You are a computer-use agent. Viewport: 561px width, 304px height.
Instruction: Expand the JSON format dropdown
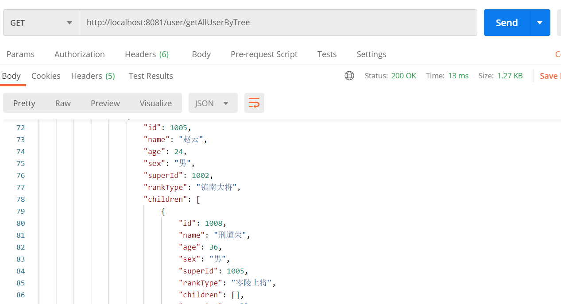click(213, 103)
